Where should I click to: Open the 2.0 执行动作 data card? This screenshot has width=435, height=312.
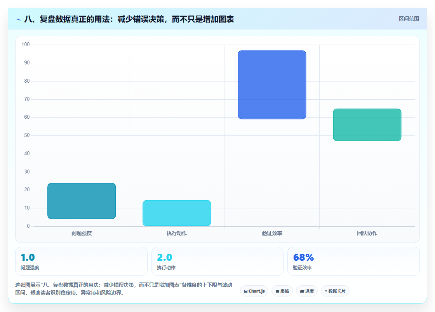pyautogui.click(x=217, y=261)
